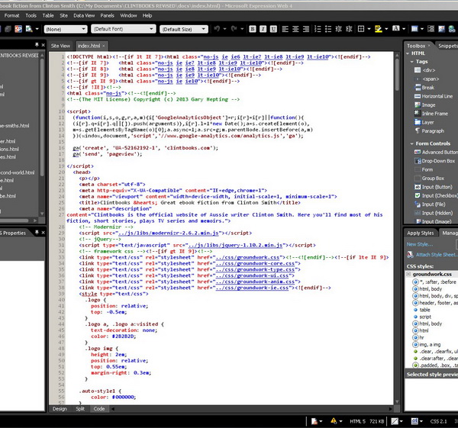Click the status bar warning icon
Image resolution: width=458 pixels, height=428 pixels.
tap(334, 420)
